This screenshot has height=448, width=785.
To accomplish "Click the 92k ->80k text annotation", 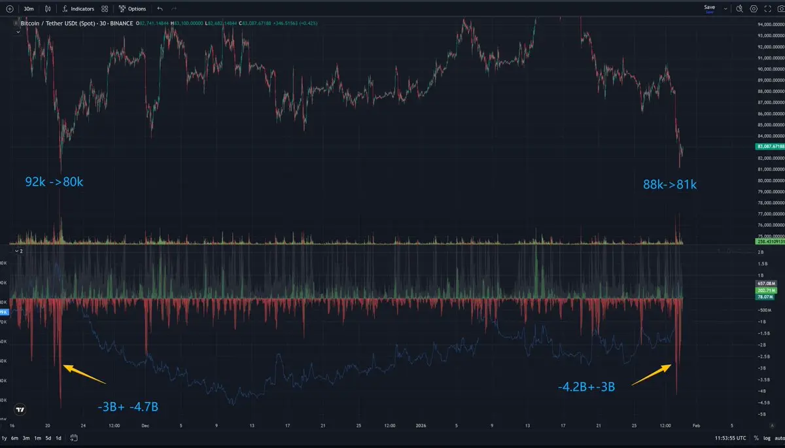I will tap(54, 181).
